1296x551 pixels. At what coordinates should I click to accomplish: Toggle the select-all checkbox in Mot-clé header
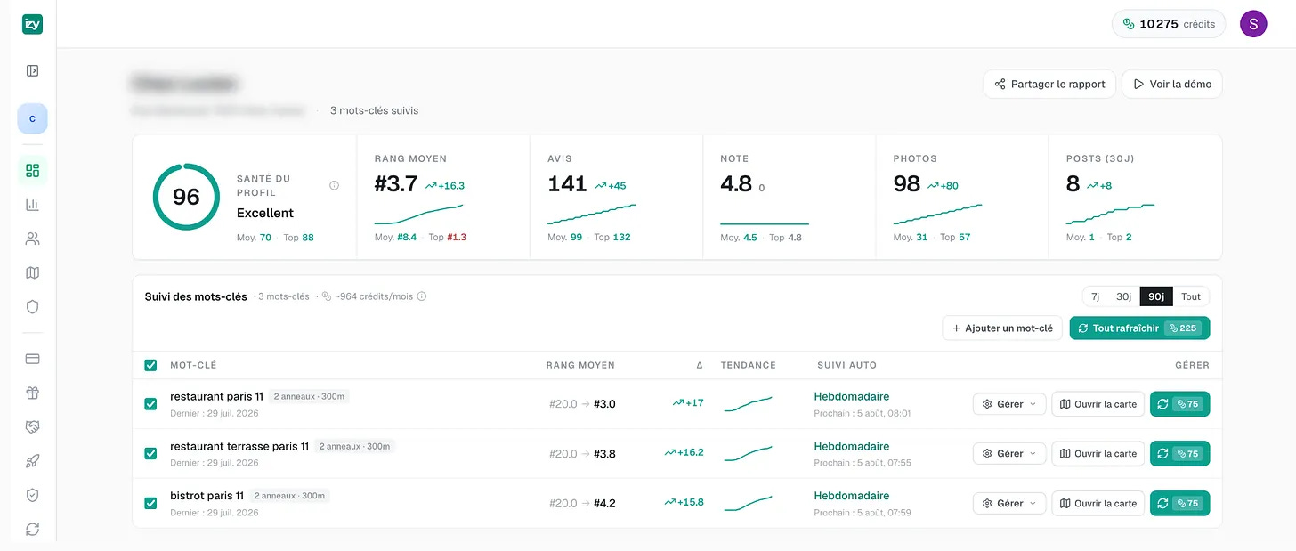point(150,365)
